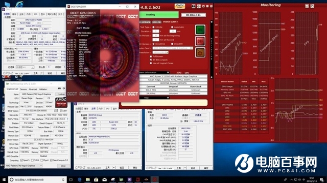This screenshot has width=327, height=183.
Task: Click OCCT red OFF stop button
Action: pos(200,41)
